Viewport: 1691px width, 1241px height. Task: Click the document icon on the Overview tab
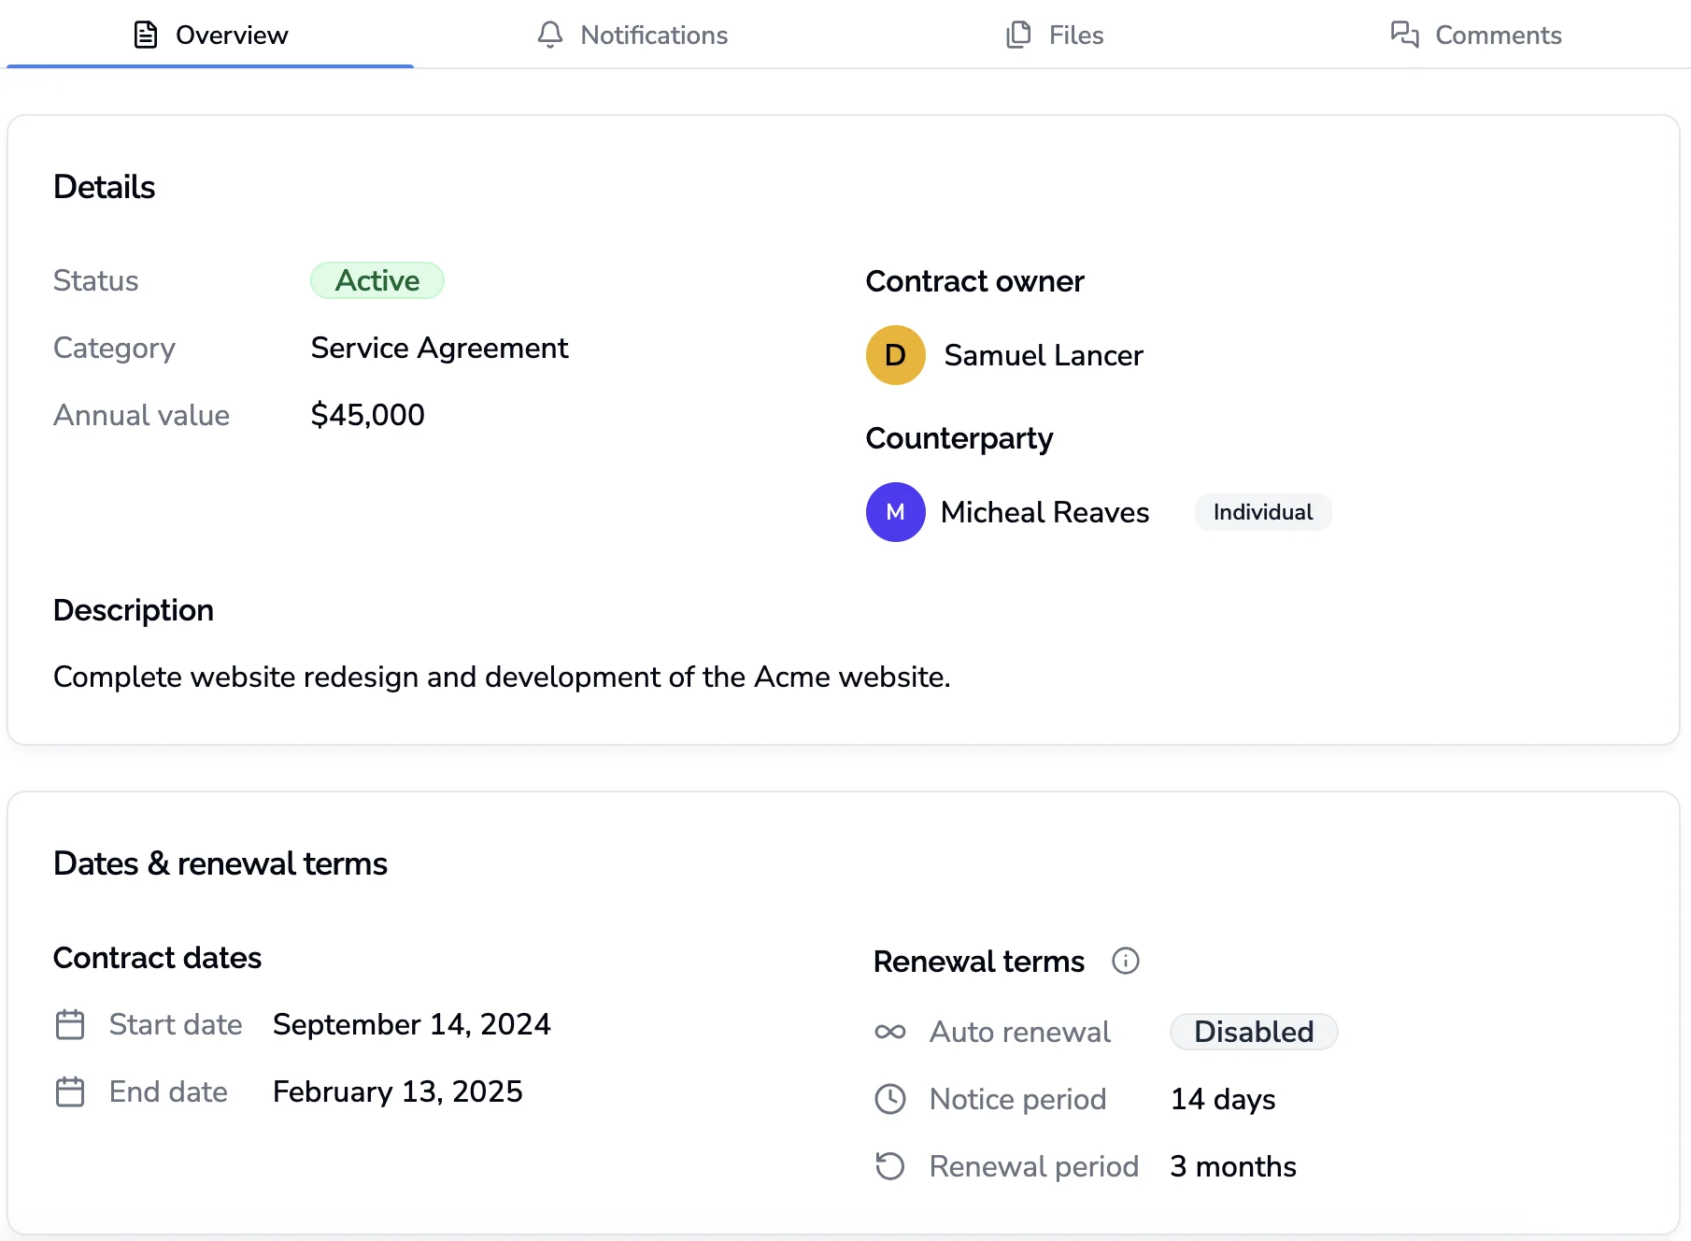click(145, 35)
